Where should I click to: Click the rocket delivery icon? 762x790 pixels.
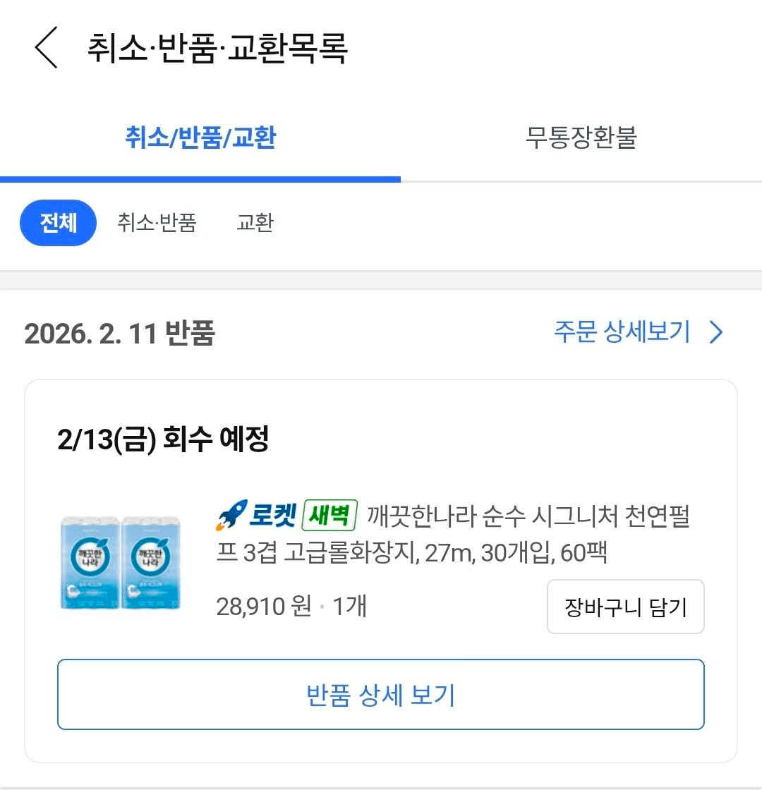(x=231, y=516)
